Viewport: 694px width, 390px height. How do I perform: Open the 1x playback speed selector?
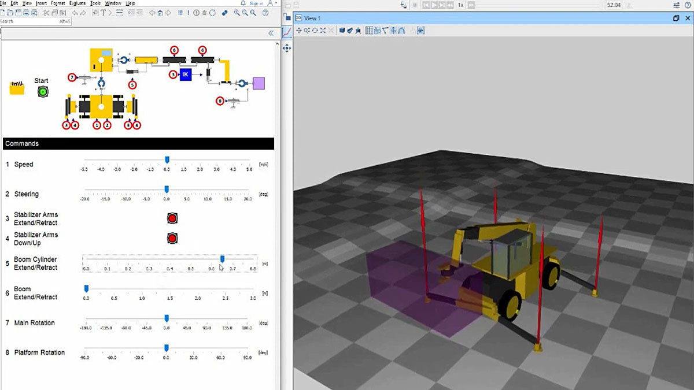460,5
